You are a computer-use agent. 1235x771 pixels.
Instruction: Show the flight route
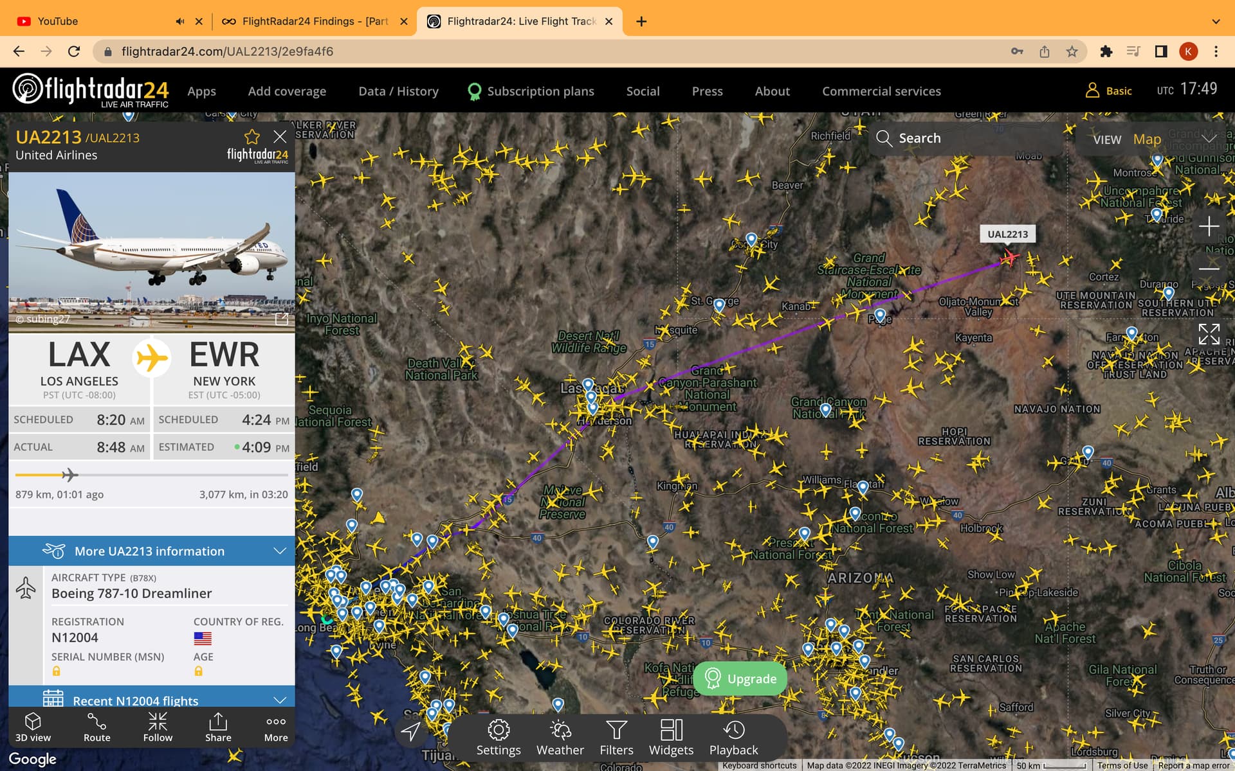click(96, 727)
